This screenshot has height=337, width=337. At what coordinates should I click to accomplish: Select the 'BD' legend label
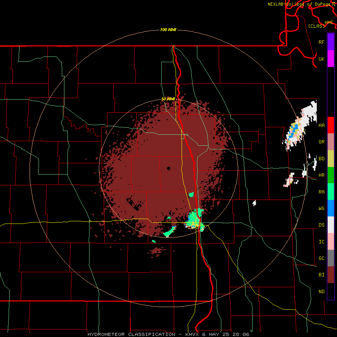(x=321, y=159)
